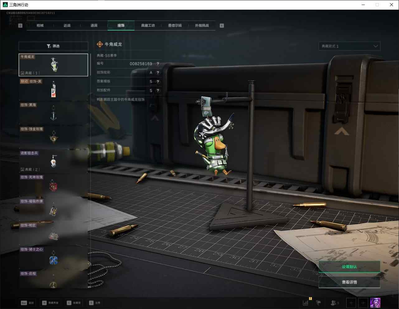Click the 设置默认 button
Image resolution: width=399 pixels, height=309 pixels.
click(350, 267)
